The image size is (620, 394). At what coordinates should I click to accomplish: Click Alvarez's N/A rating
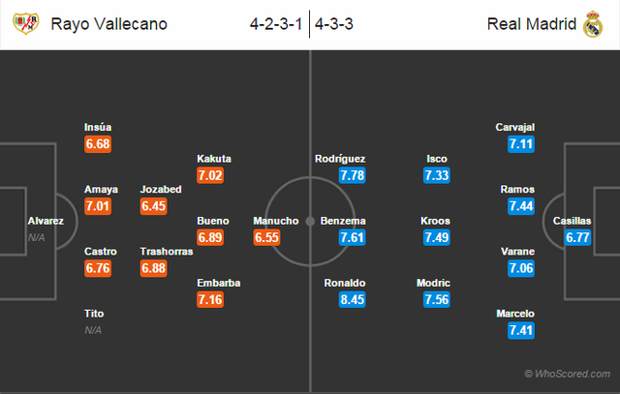tap(37, 237)
